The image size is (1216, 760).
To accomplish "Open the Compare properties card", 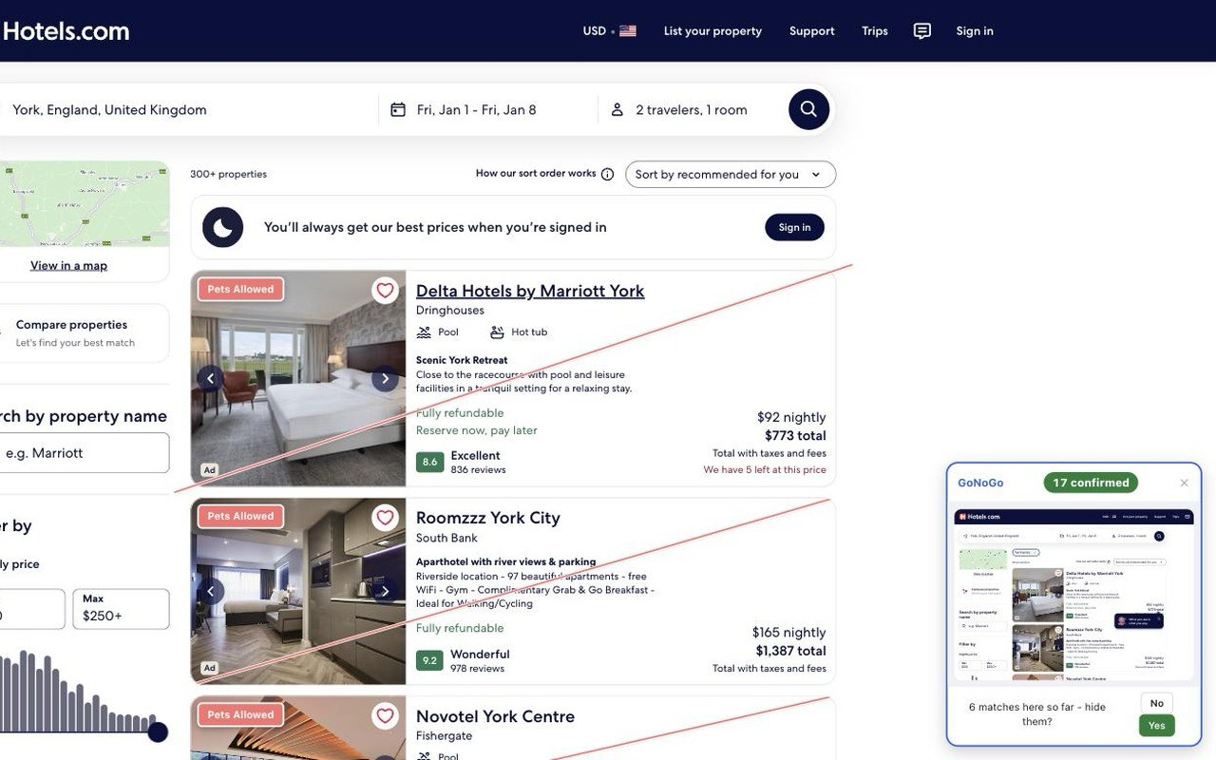I will (85, 332).
